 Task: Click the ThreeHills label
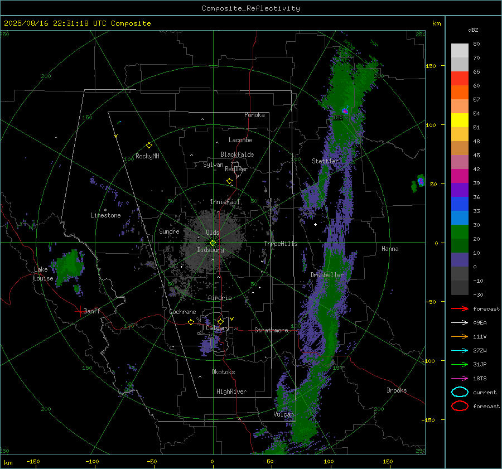pos(281,244)
